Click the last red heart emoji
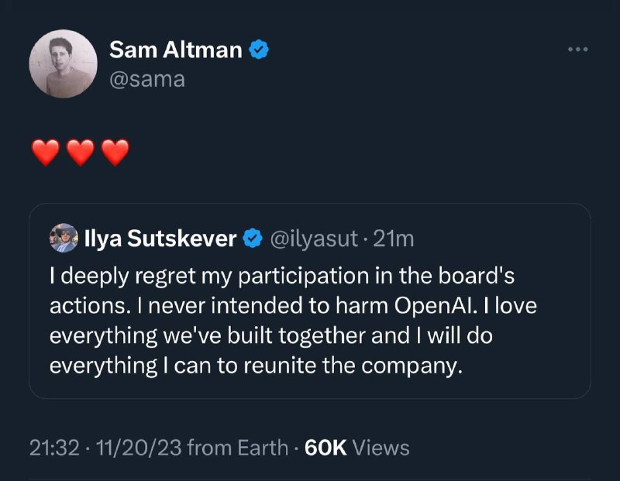The width and height of the screenshot is (620, 481). coord(115,153)
